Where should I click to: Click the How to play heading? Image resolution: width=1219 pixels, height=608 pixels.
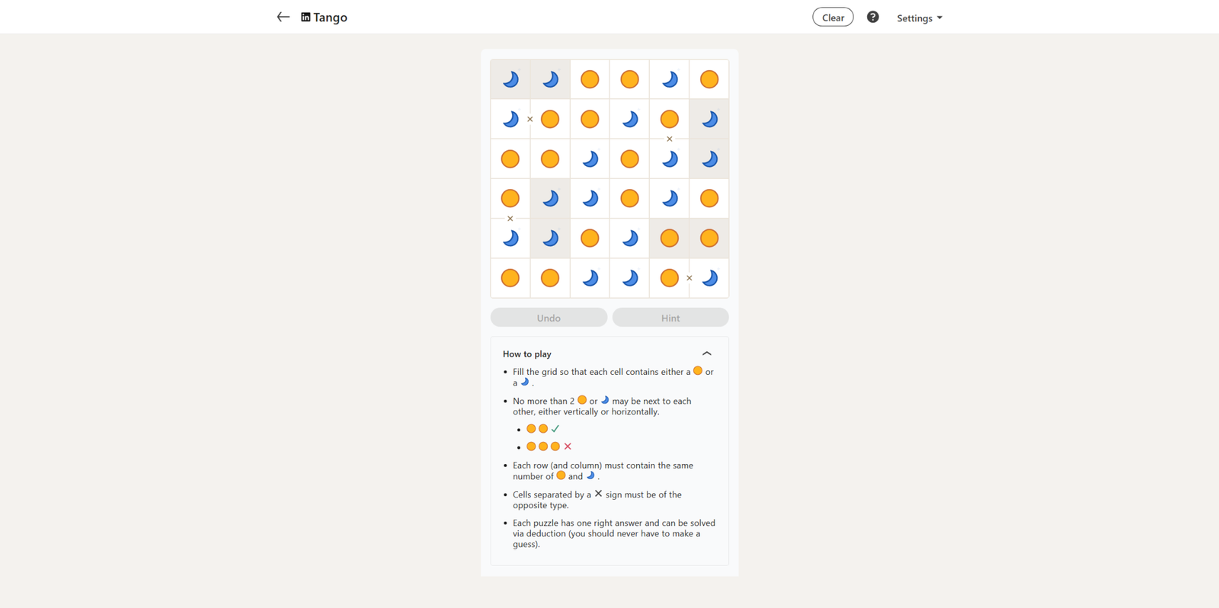527,354
